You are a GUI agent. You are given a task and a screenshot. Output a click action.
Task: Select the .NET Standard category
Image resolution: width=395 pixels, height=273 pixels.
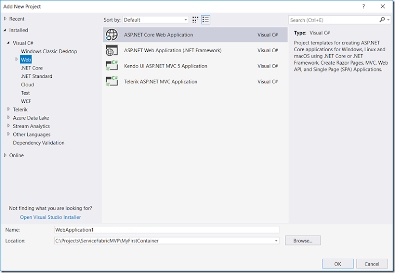[x=37, y=76]
